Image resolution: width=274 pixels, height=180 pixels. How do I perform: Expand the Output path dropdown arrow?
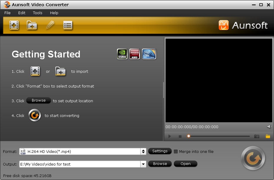point(143,164)
